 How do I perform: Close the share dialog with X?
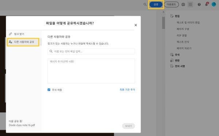[136, 25]
